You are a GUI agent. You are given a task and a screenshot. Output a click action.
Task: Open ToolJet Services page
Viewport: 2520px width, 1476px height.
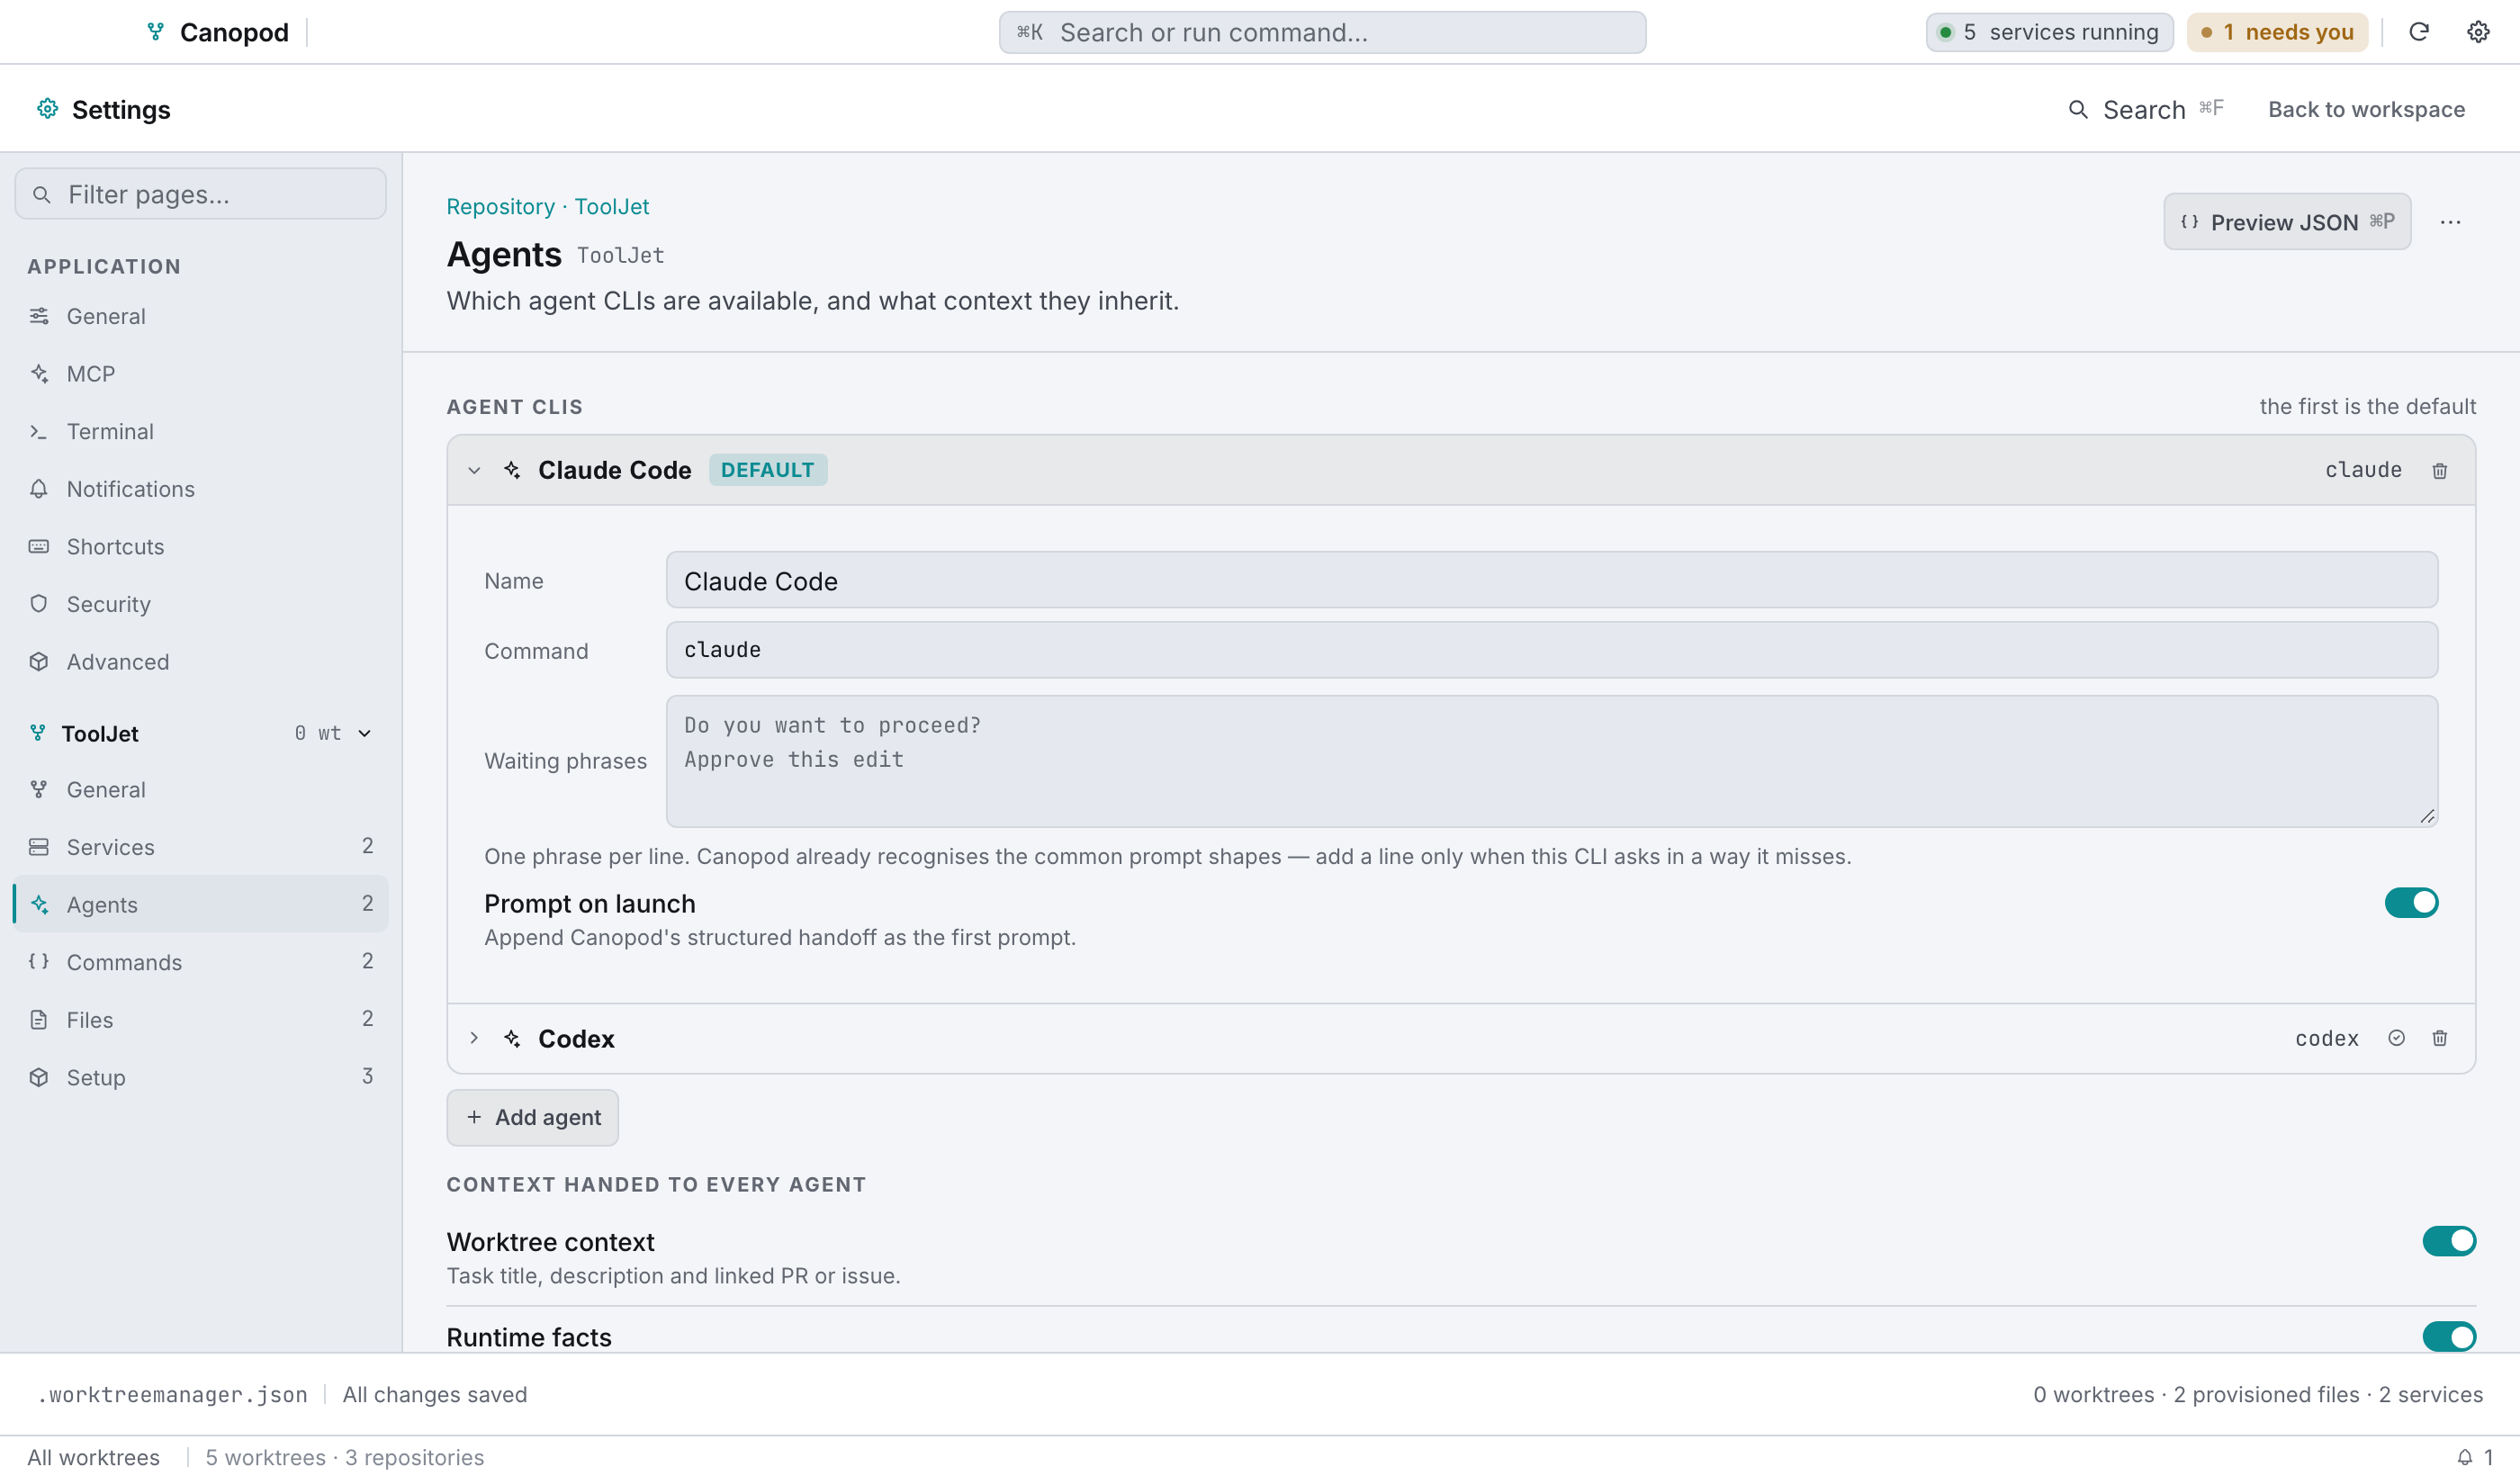click(x=200, y=847)
